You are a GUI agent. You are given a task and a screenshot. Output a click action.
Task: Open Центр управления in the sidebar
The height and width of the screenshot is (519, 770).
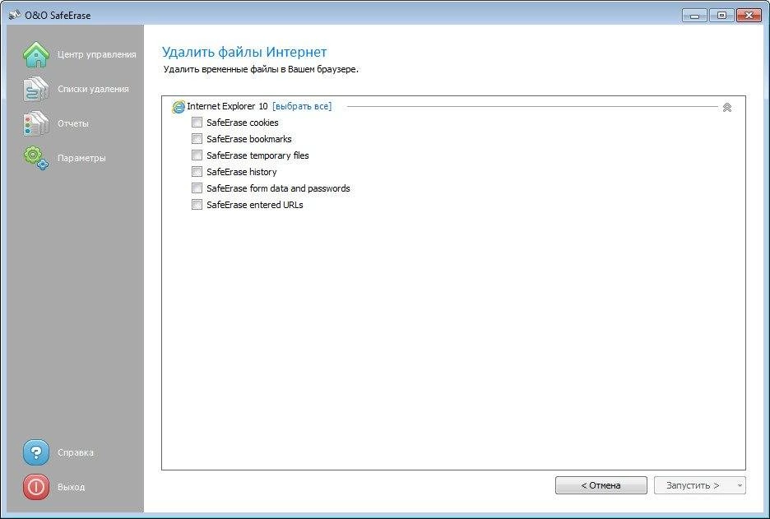[97, 54]
